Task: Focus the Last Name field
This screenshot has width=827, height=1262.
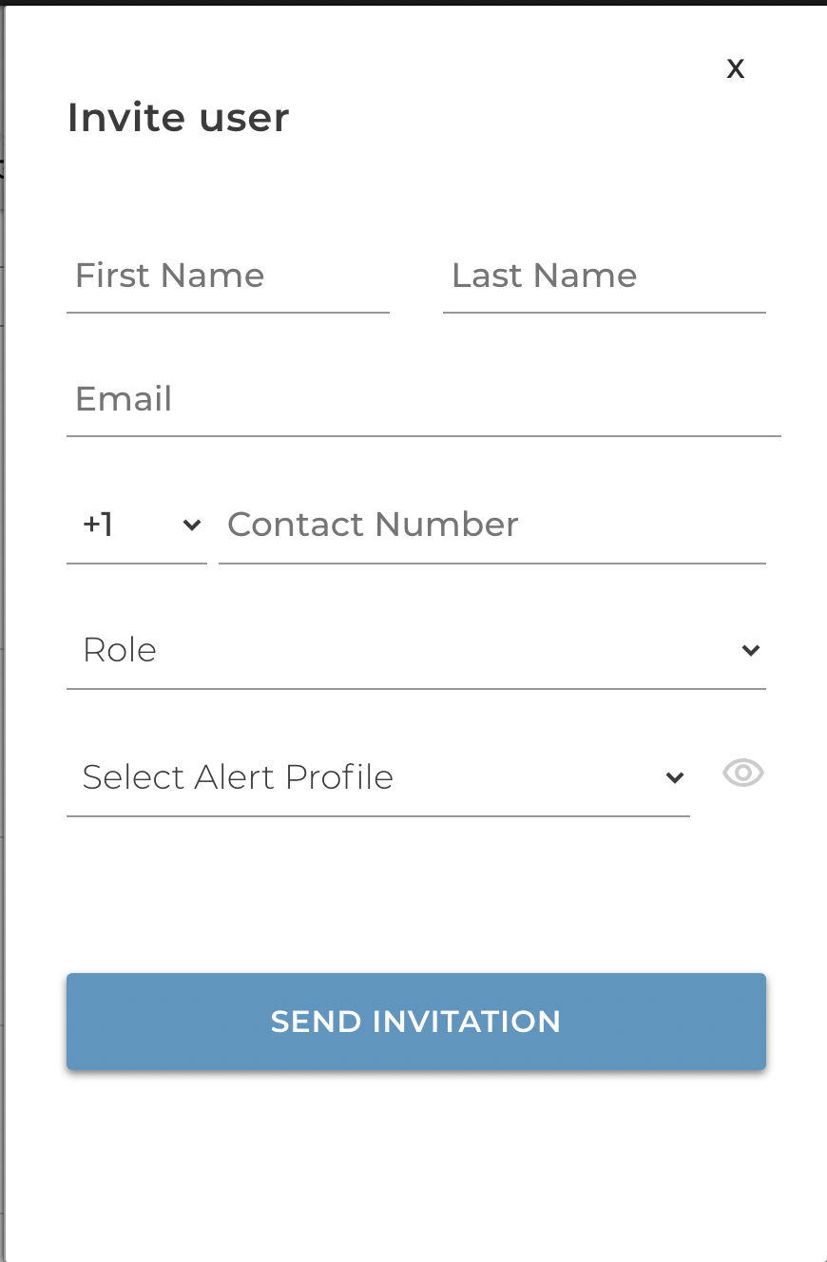Action: pos(605,276)
